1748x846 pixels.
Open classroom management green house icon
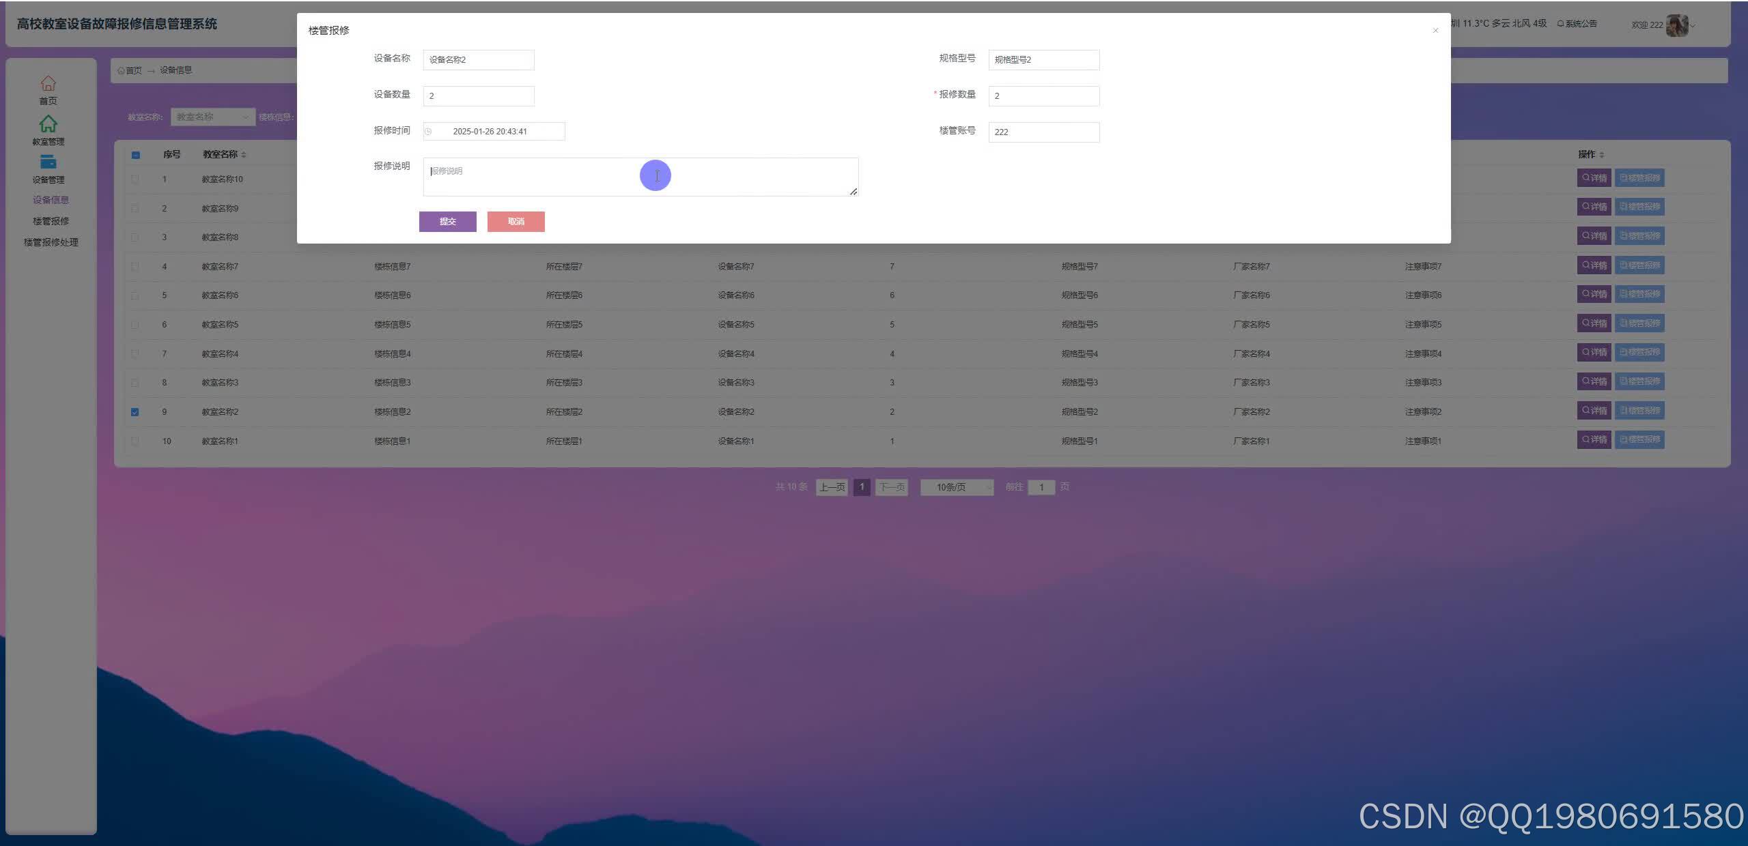[x=48, y=123]
